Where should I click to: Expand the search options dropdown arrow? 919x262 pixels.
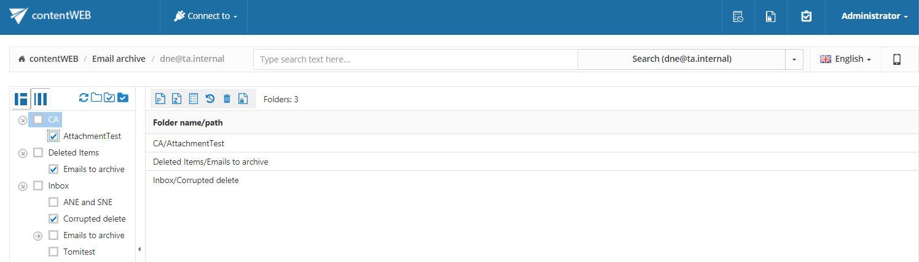point(794,59)
